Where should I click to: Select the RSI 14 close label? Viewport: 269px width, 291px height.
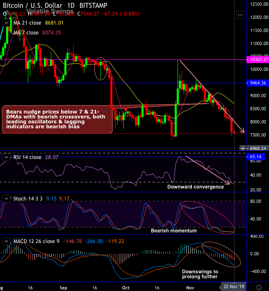(27, 157)
